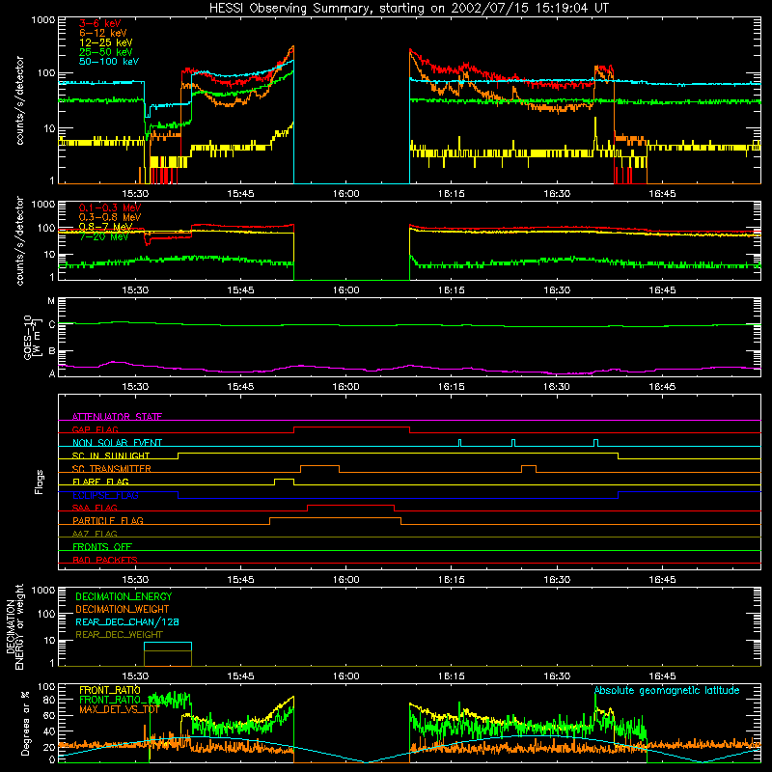Click the 7-20 MeV legend entry

[103, 236]
